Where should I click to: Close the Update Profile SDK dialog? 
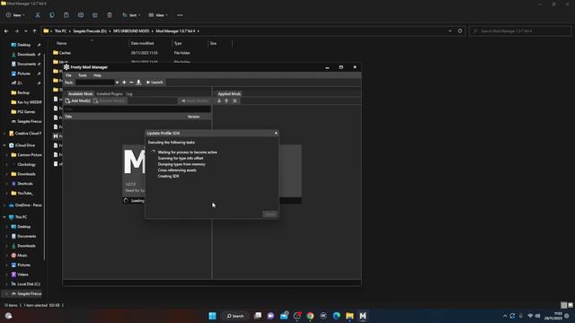276,133
